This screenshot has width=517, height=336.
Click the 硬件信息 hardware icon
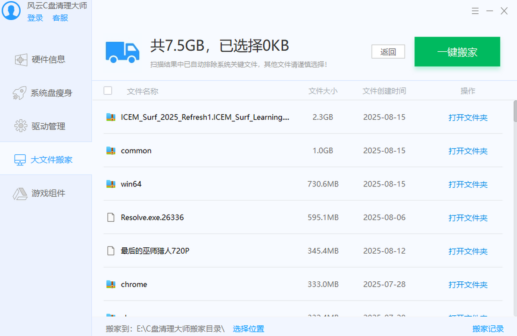click(x=21, y=60)
